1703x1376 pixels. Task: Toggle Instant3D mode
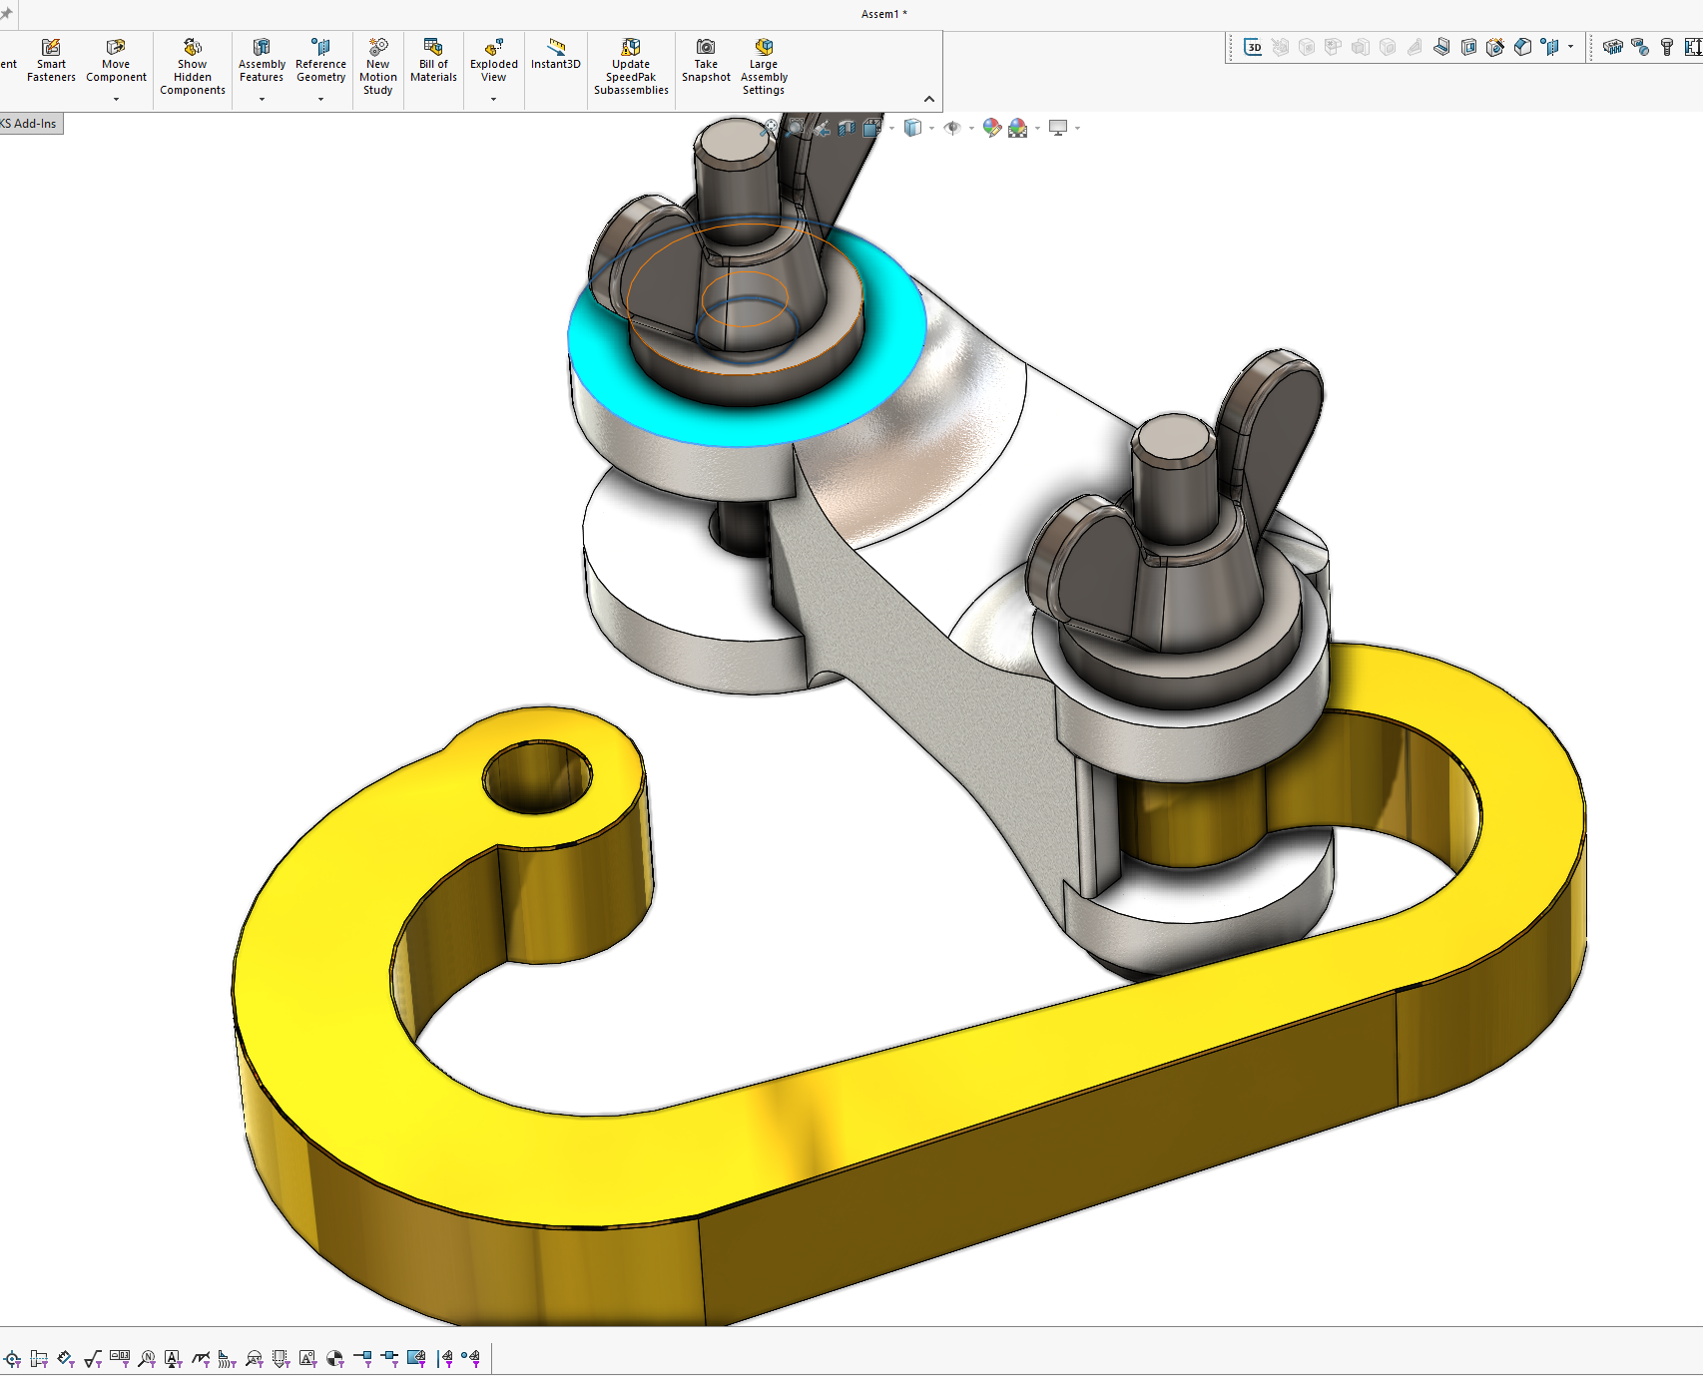[555, 54]
